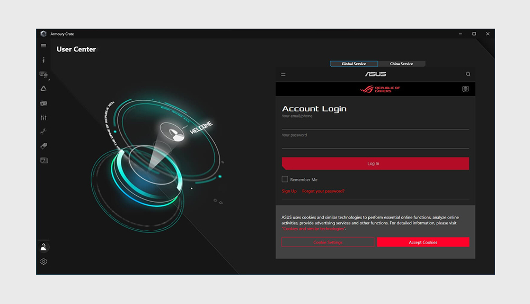Minimize the Armoury Crate window
The image size is (530, 304).
[x=460, y=34]
